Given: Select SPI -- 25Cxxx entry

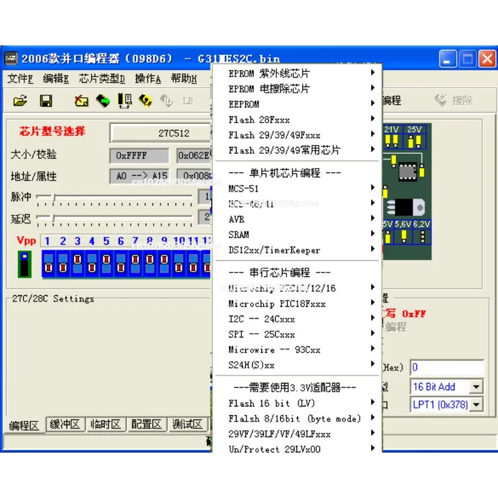Looking at the screenshot, I should [x=298, y=334].
